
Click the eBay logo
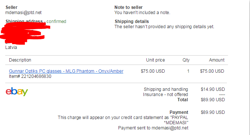click(x=17, y=92)
